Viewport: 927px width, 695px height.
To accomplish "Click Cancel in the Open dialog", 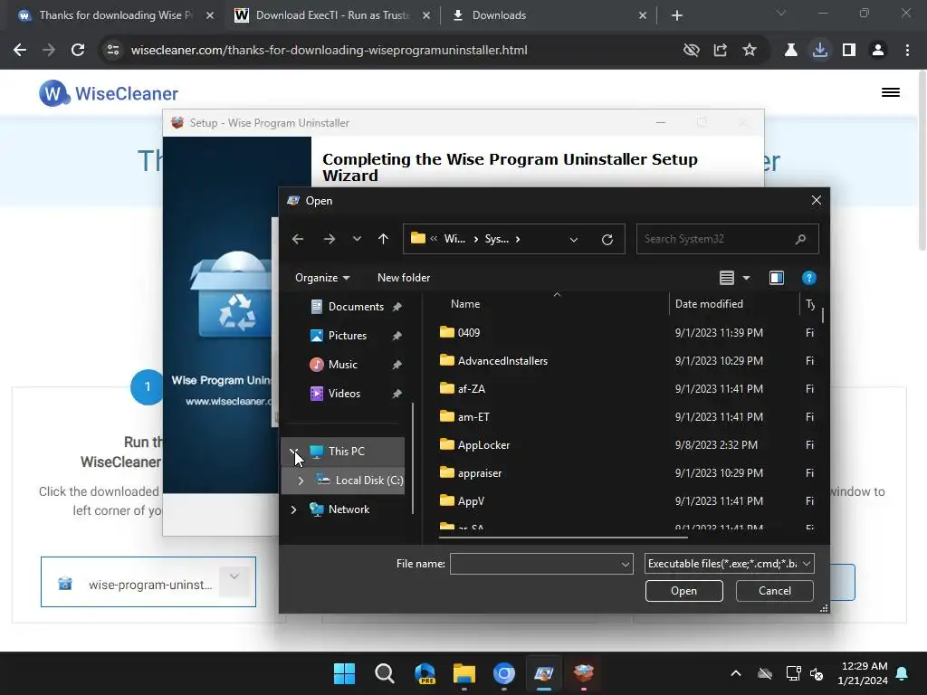I will pyautogui.click(x=775, y=591).
